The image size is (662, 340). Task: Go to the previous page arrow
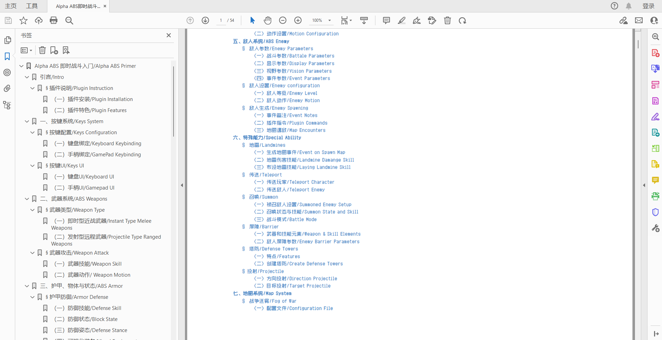(190, 20)
